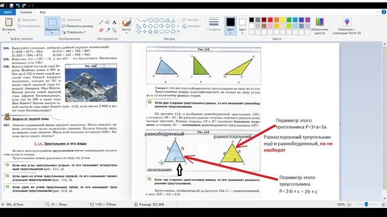Choose the Curve shape
The height and width of the screenshot is (217, 387).
145,20
